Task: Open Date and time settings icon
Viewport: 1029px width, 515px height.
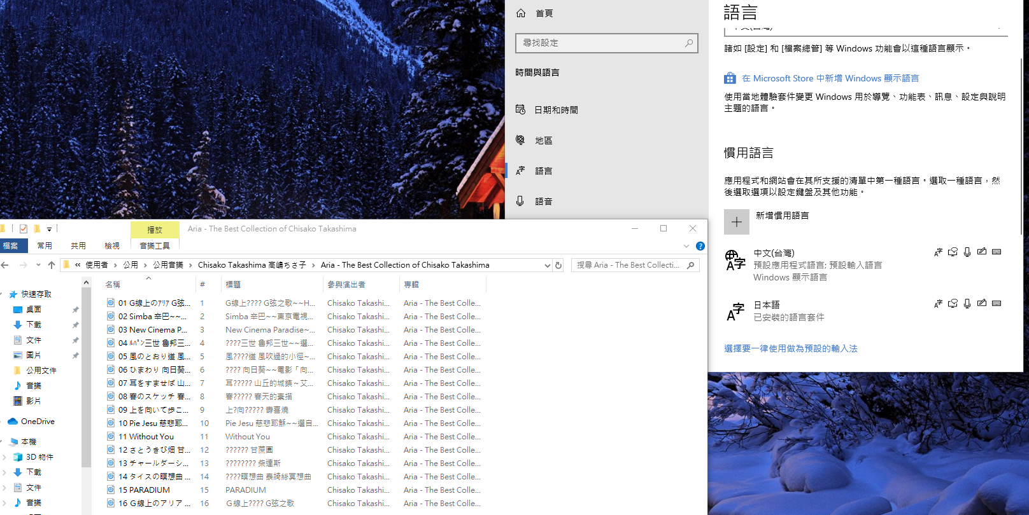Action: pyautogui.click(x=521, y=109)
